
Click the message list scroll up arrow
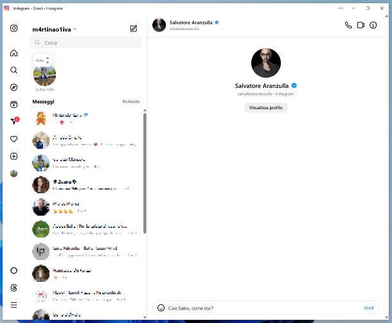point(145,110)
